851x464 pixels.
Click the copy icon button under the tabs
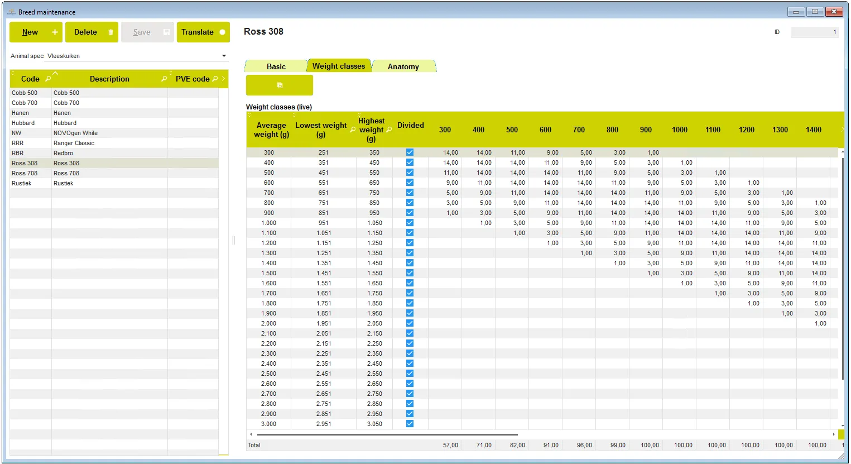[280, 85]
